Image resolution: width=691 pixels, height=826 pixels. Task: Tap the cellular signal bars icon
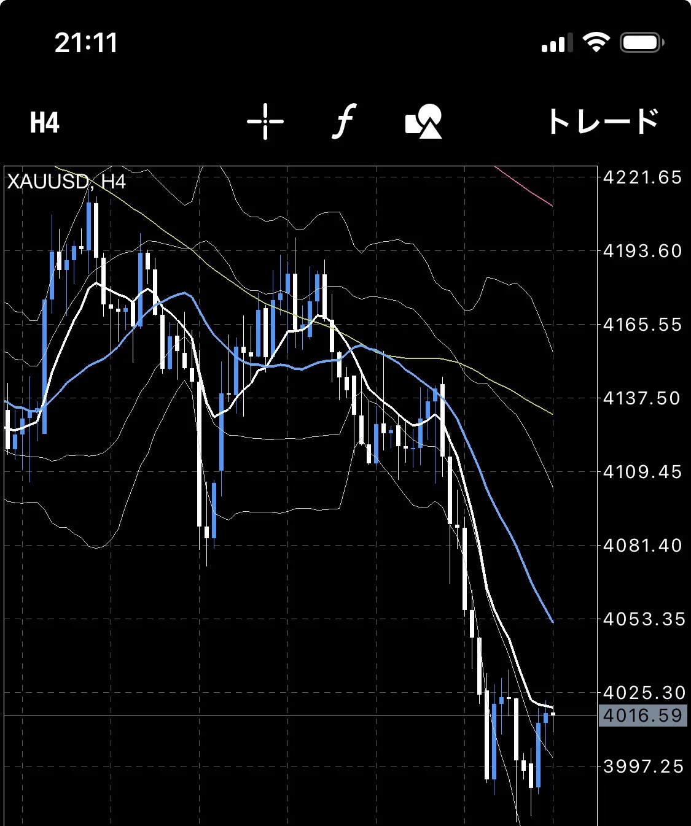click(556, 43)
